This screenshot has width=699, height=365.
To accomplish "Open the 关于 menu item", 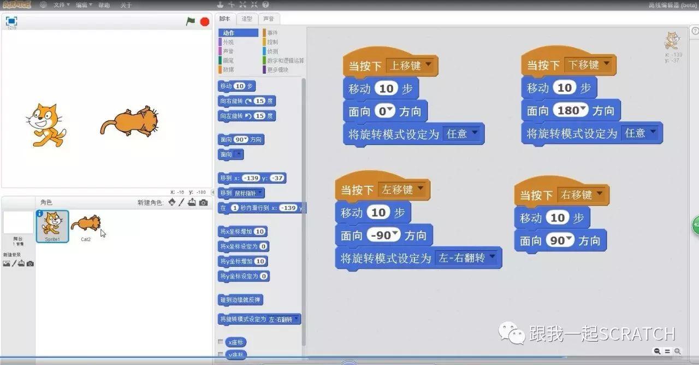I will pos(126,5).
